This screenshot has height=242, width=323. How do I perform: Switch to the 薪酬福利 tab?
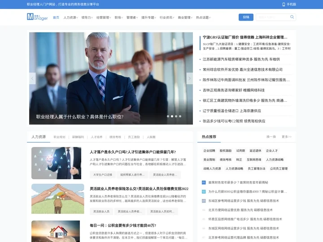pos(78,137)
